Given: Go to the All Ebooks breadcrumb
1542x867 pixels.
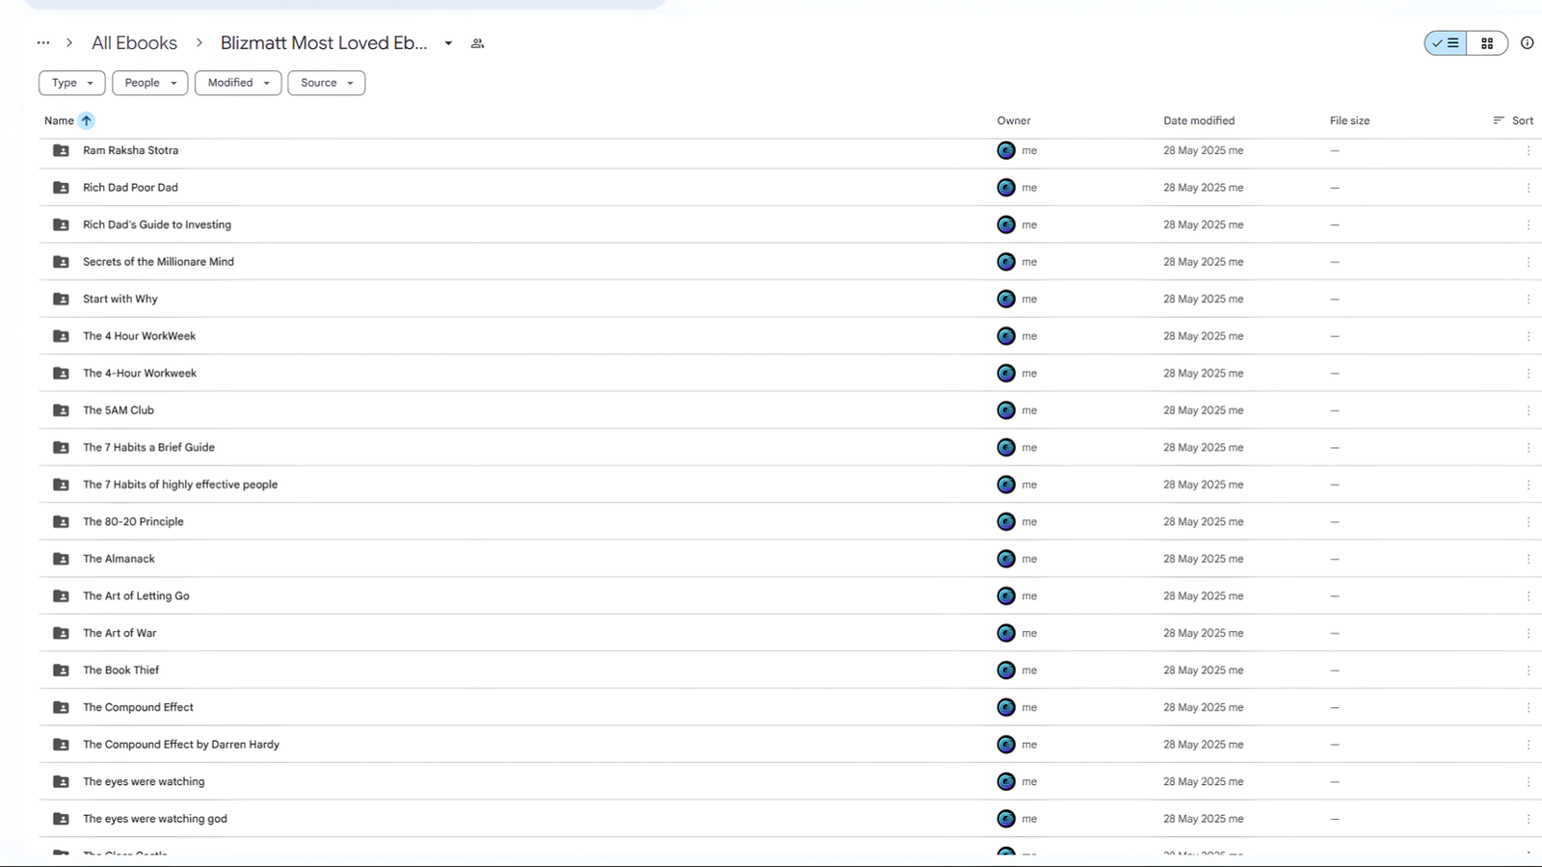Looking at the screenshot, I should click(x=134, y=43).
